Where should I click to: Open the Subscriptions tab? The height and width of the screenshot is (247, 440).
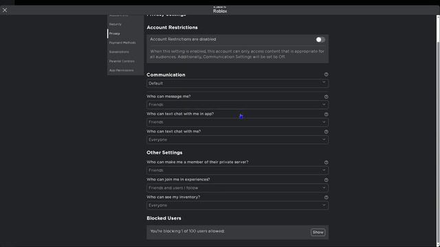click(x=119, y=52)
